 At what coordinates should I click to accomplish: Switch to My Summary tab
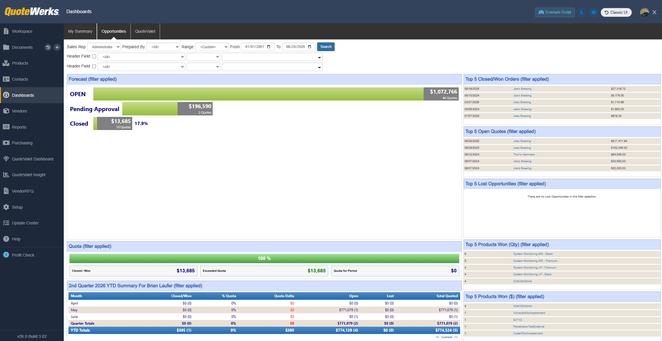pos(80,31)
